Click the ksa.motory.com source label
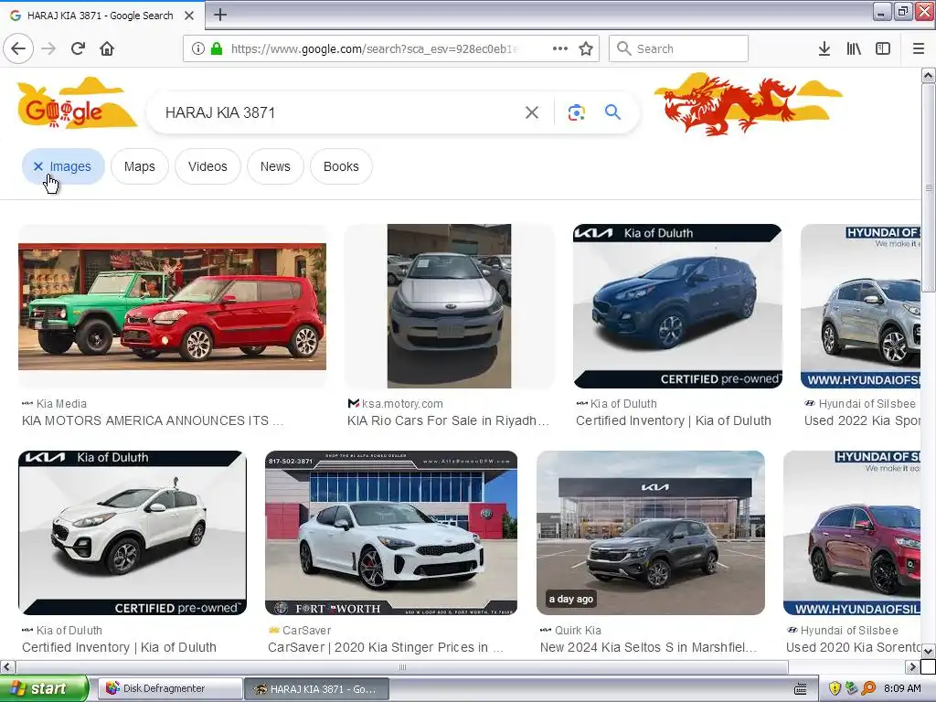The image size is (936, 702). 402,404
